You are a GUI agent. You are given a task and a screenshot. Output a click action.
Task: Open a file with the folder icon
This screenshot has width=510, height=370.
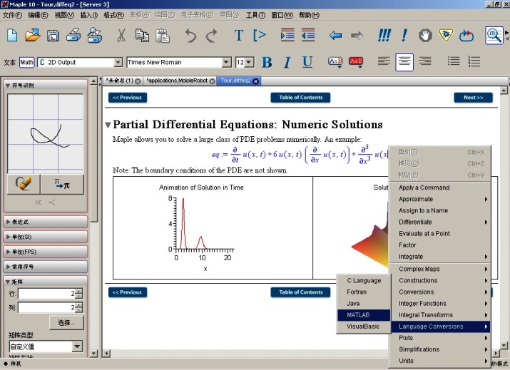point(33,35)
